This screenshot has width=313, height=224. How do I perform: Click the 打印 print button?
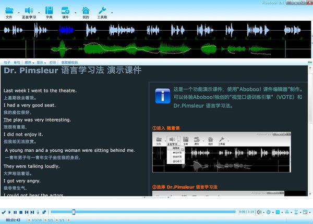tap(53, 62)
